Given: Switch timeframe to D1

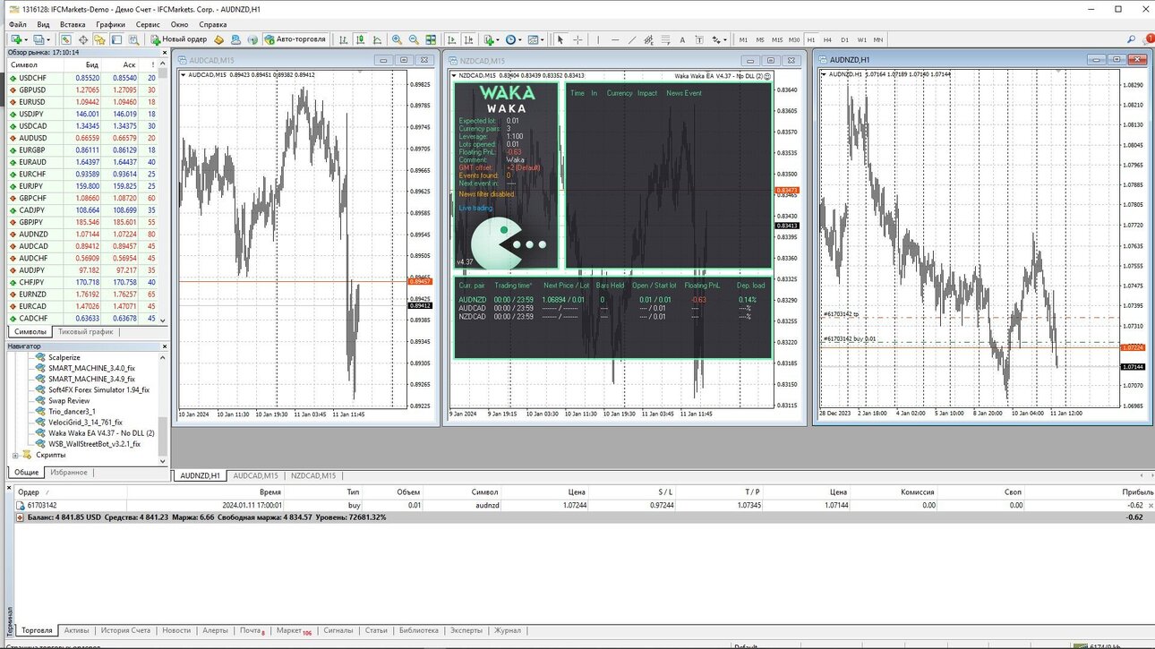Looking at the screenshot, I should pyautogui.click(x=844, y=39).
